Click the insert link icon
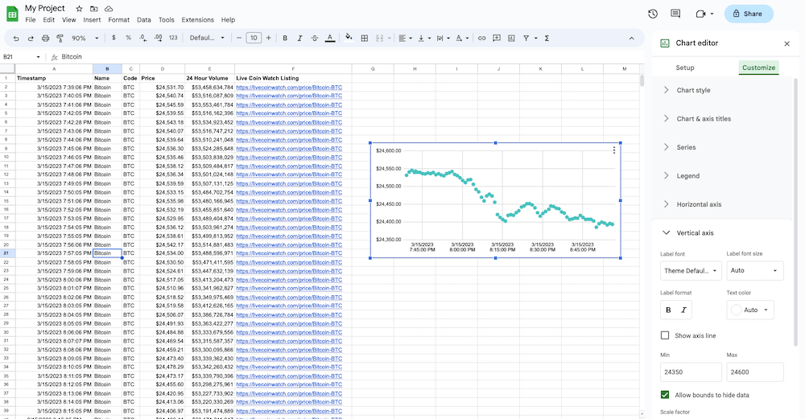Image resolution: width=805 pixels, height=419 pixels. pos(482,38)
